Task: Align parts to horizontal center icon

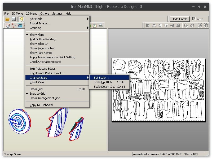Action: pyautogui.click(x=154, y=25)
